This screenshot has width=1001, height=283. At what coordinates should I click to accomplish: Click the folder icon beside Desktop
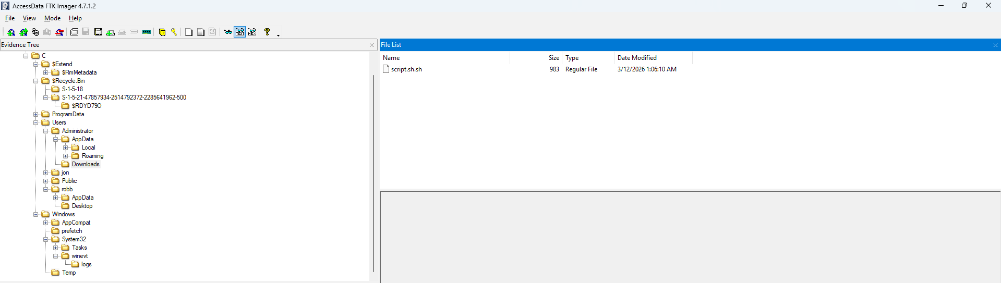(65, 206)
